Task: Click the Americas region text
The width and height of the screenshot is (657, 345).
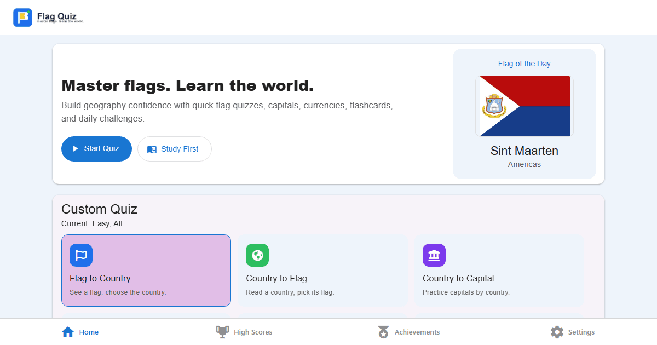Action: [525, 164]
